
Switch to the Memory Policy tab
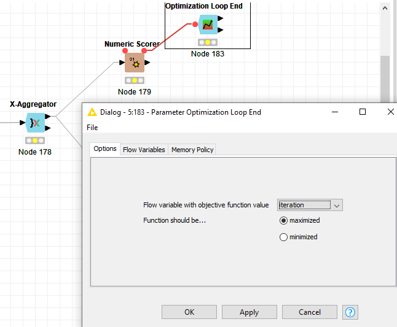pos(192,150)
